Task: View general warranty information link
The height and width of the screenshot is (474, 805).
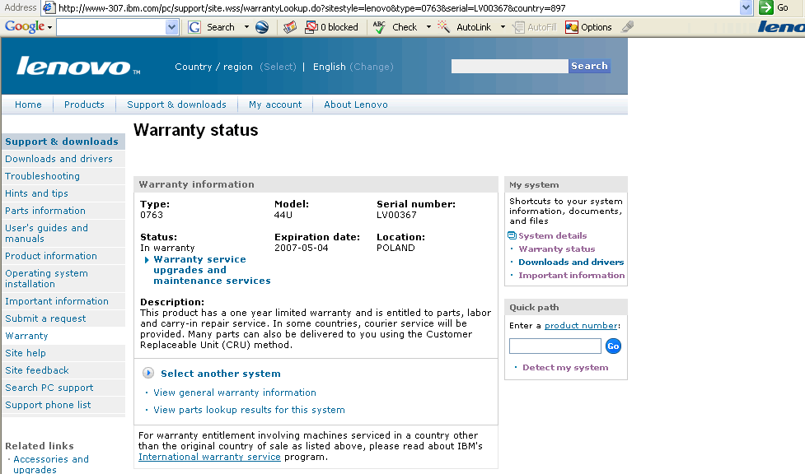Action: [x=235, y=393]
